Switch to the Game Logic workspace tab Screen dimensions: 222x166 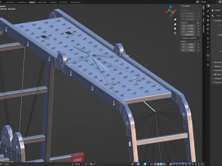[42, 2]
